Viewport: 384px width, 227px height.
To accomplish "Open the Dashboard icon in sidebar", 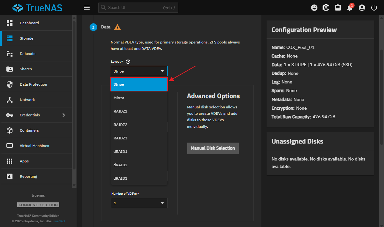I will (x=10, y=23).
